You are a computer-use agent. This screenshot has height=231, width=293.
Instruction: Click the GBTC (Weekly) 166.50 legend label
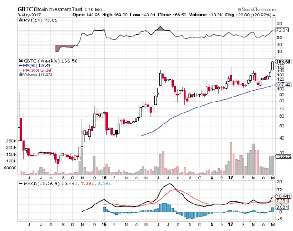point(50,61)
